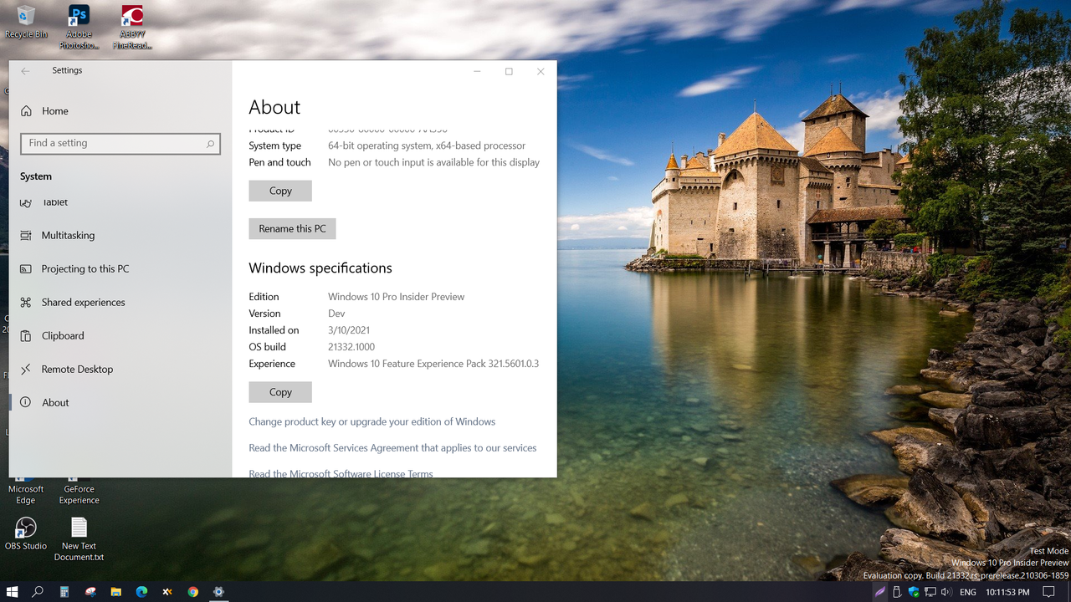Click the purple feather tray icon

pos(880,592)
